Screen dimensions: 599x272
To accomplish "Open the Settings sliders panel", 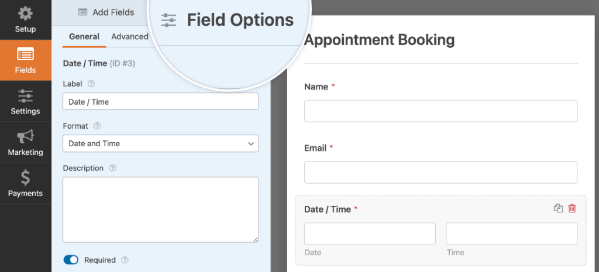I will tap(25, 102).
